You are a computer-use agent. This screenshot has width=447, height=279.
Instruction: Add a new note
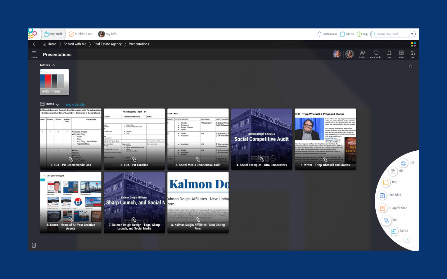(386, 182)
